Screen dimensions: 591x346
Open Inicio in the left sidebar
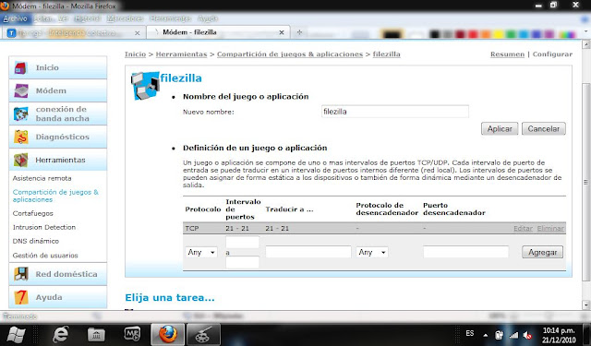click(57, 67)
